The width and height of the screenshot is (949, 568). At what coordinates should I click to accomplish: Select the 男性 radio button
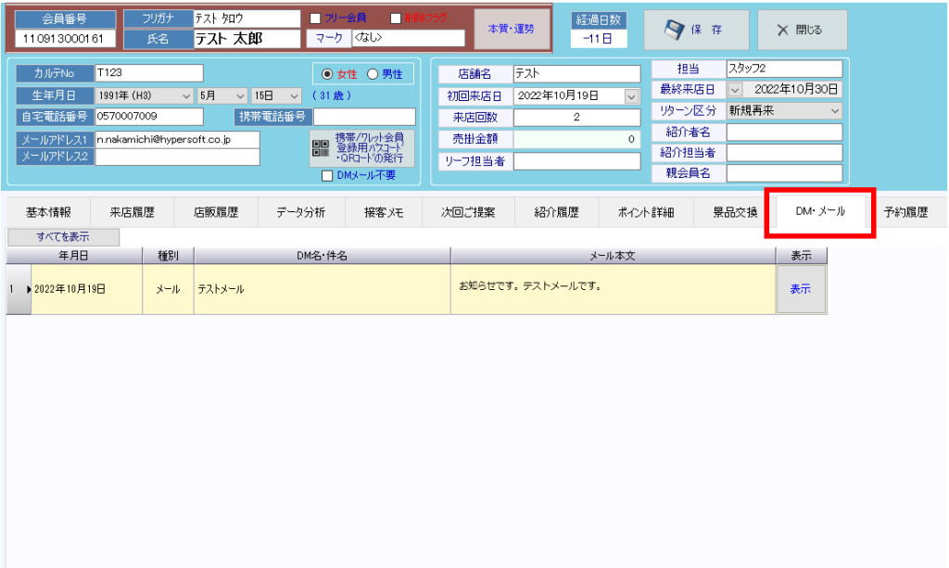point(373,74)
